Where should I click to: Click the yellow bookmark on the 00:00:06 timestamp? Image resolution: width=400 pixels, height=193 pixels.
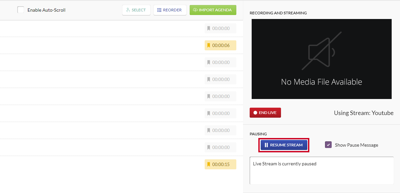coord(209,45)
